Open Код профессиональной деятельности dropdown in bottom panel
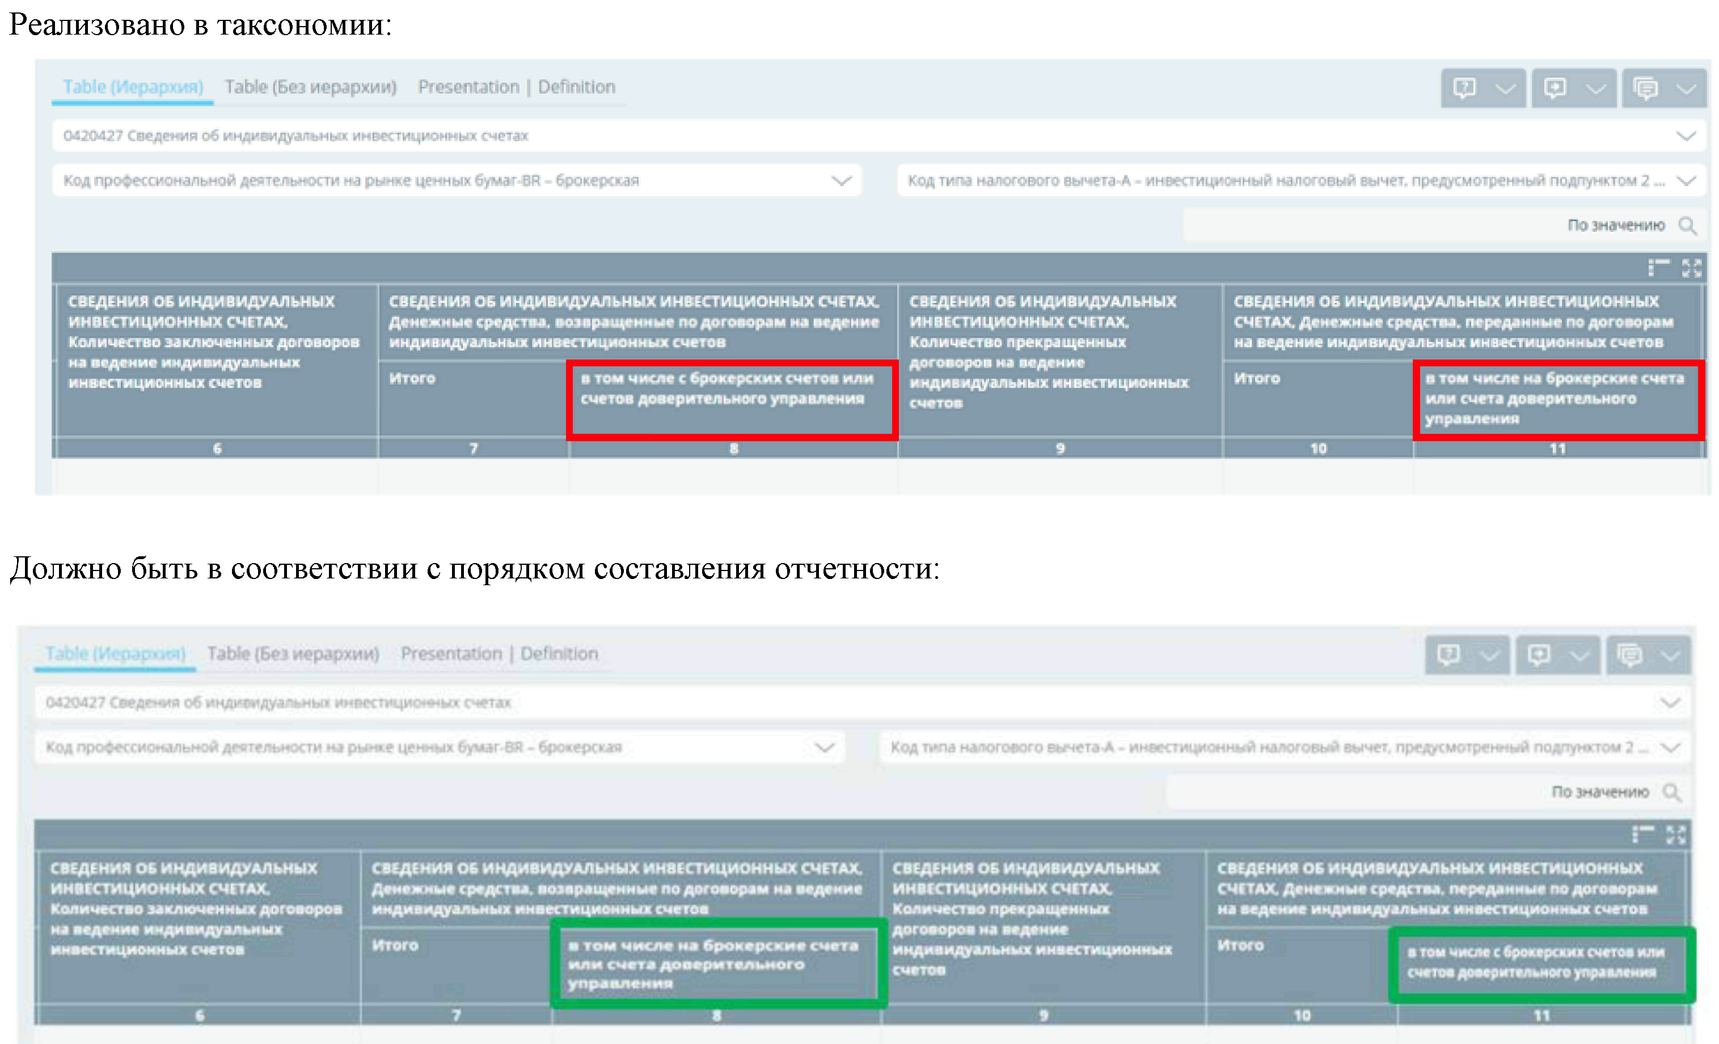 440,747
